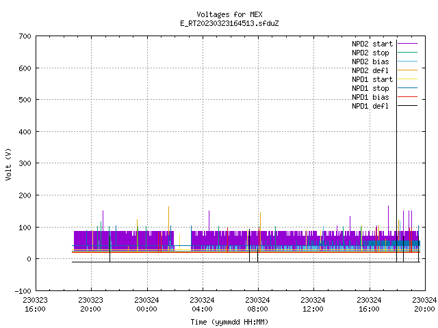Image resolution: width=438 pixels, height=328 pixels.
Task: Click the 'NPD2 stop' legend label
Action: click(x=370, y=53)
